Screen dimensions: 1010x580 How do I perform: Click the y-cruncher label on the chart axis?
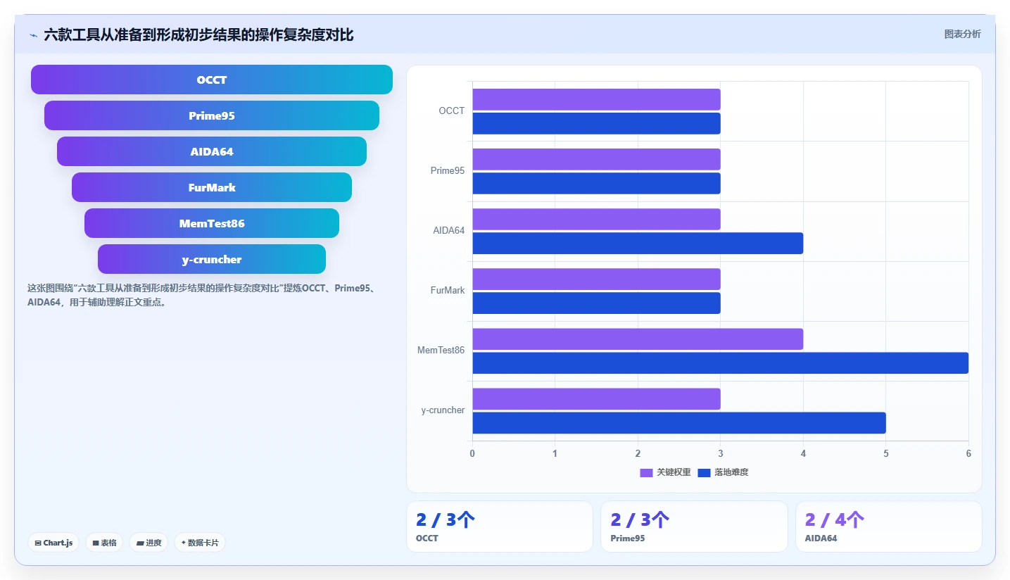[x=443, y=410]
